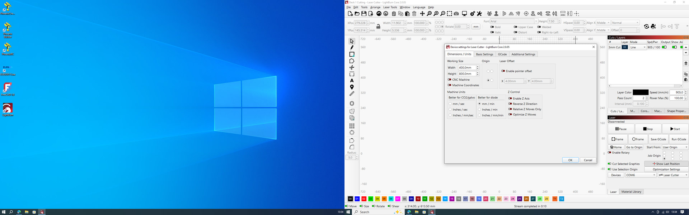The image size is (689, 215).
Task: Open the wrench device settings icon
Action: (x=479, y=14)
